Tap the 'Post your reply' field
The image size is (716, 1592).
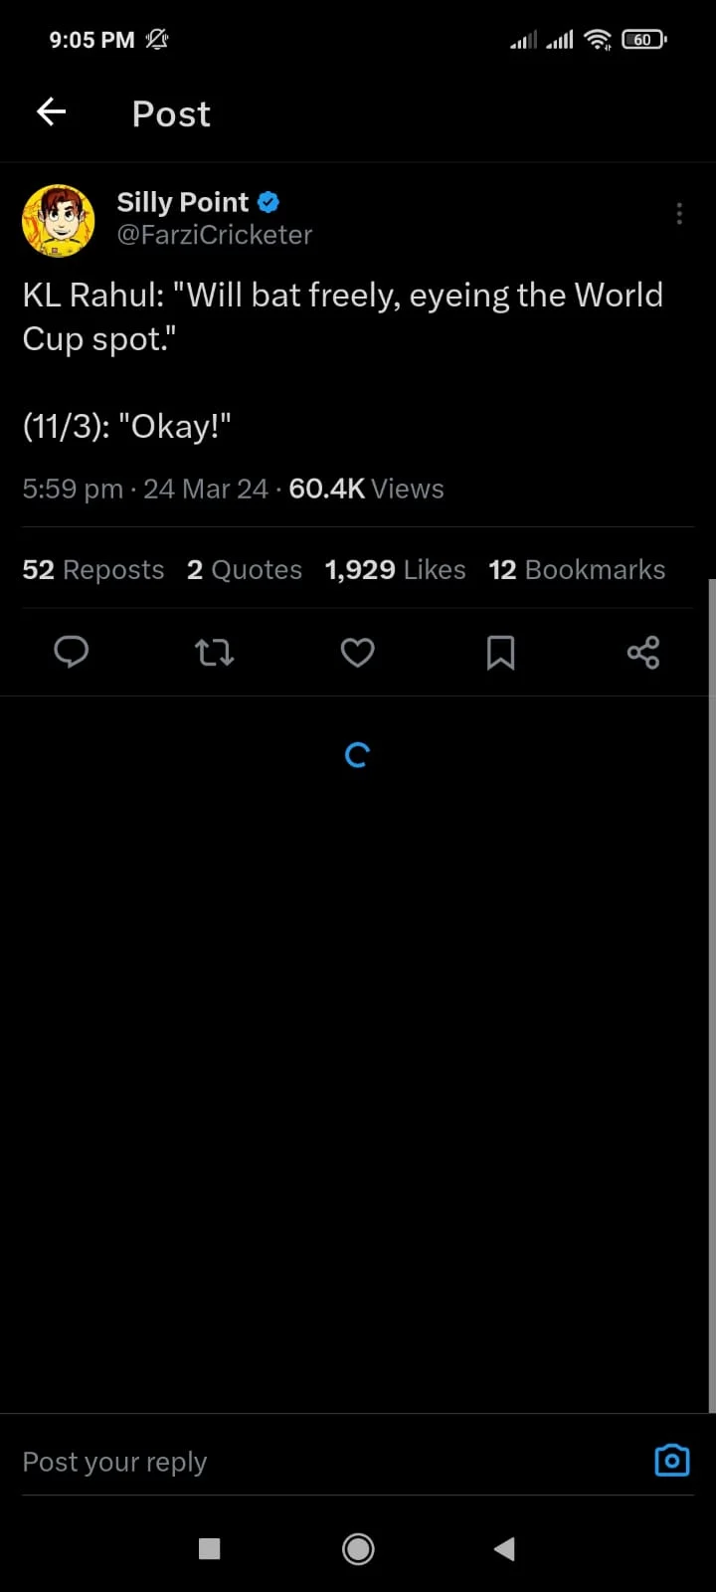(x=298, y=1462)
